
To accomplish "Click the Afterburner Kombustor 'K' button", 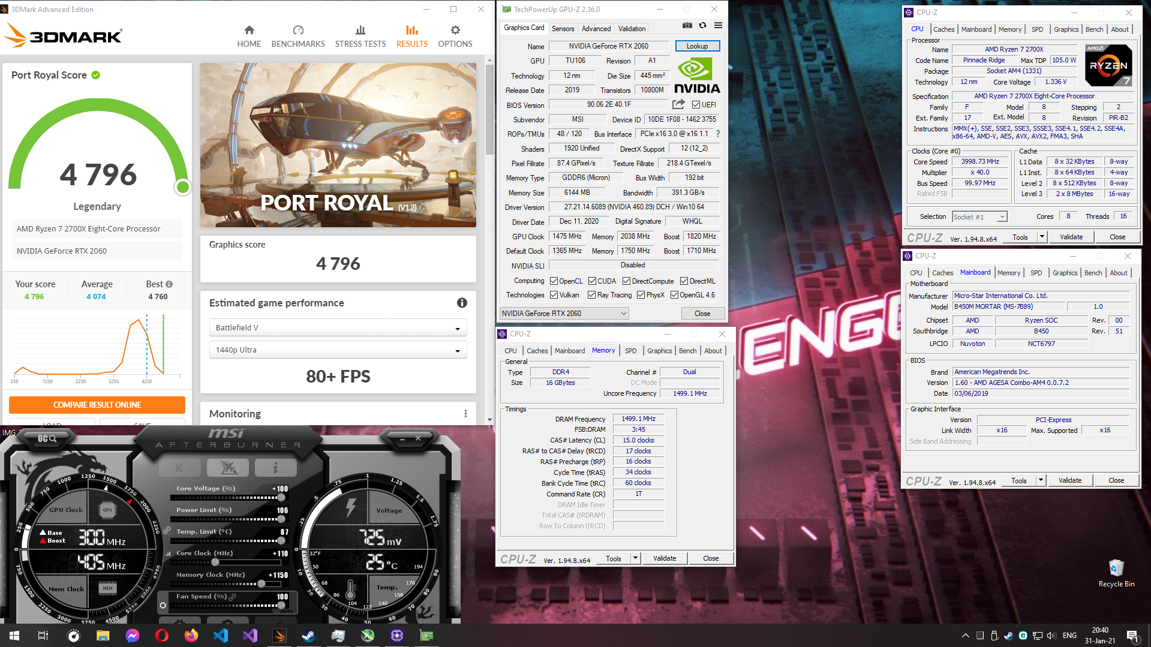I will pos(179,468).
